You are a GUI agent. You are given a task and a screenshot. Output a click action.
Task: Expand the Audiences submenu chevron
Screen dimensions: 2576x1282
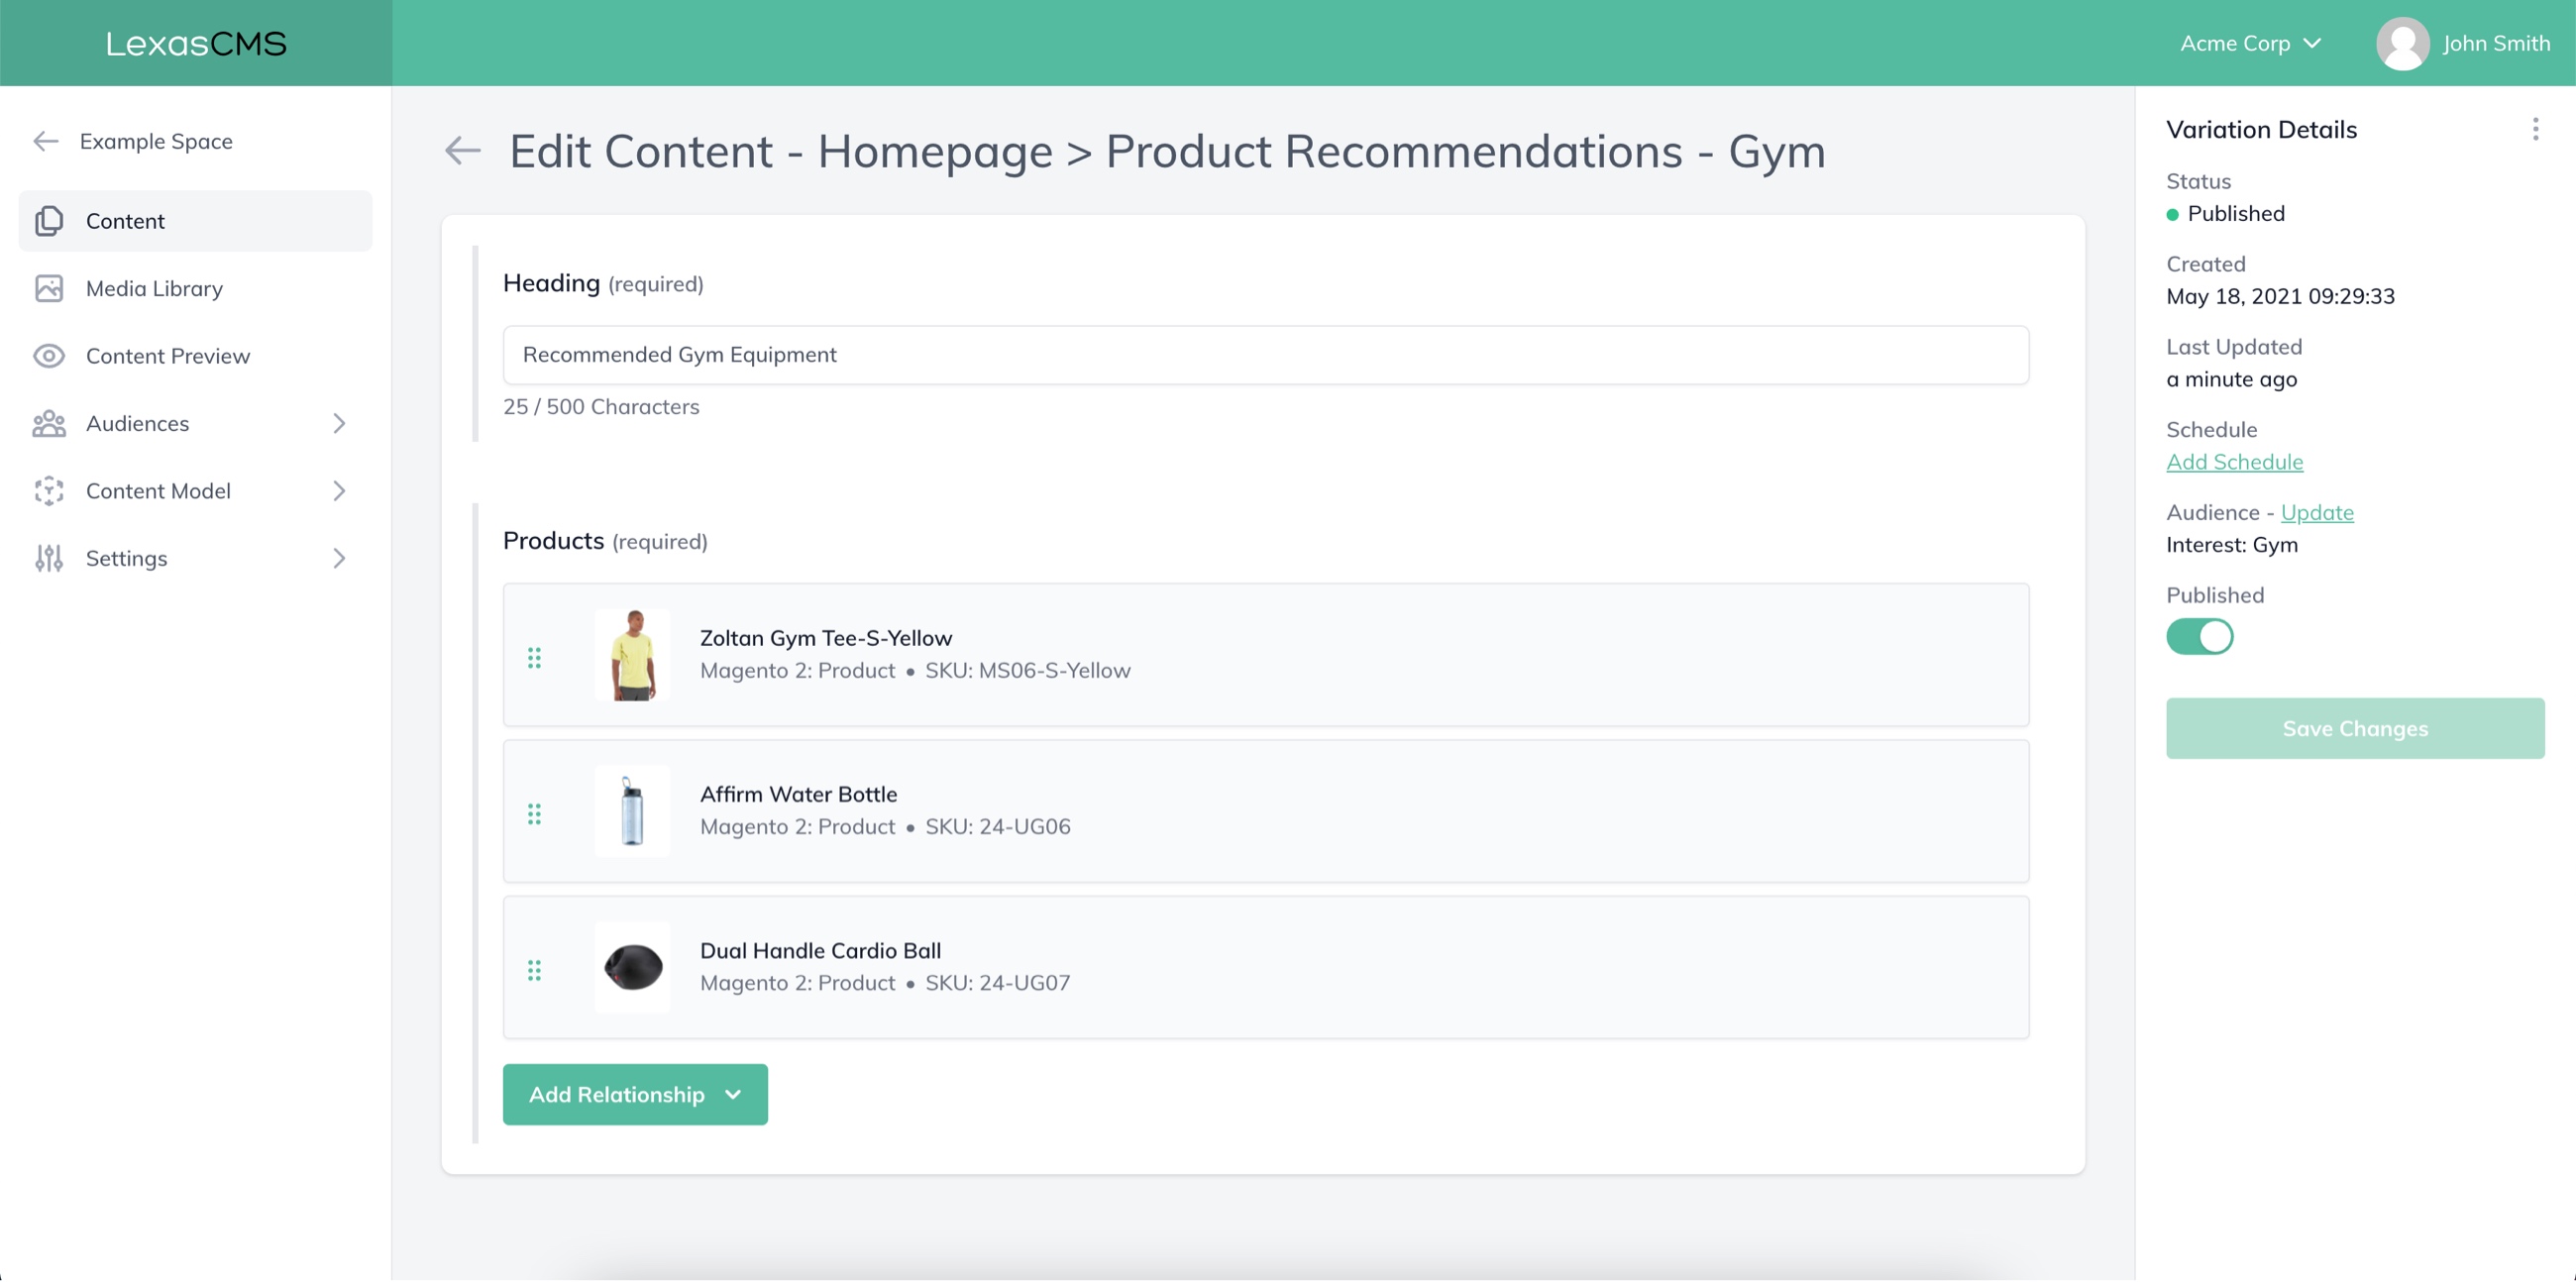[x=339, y=423]
